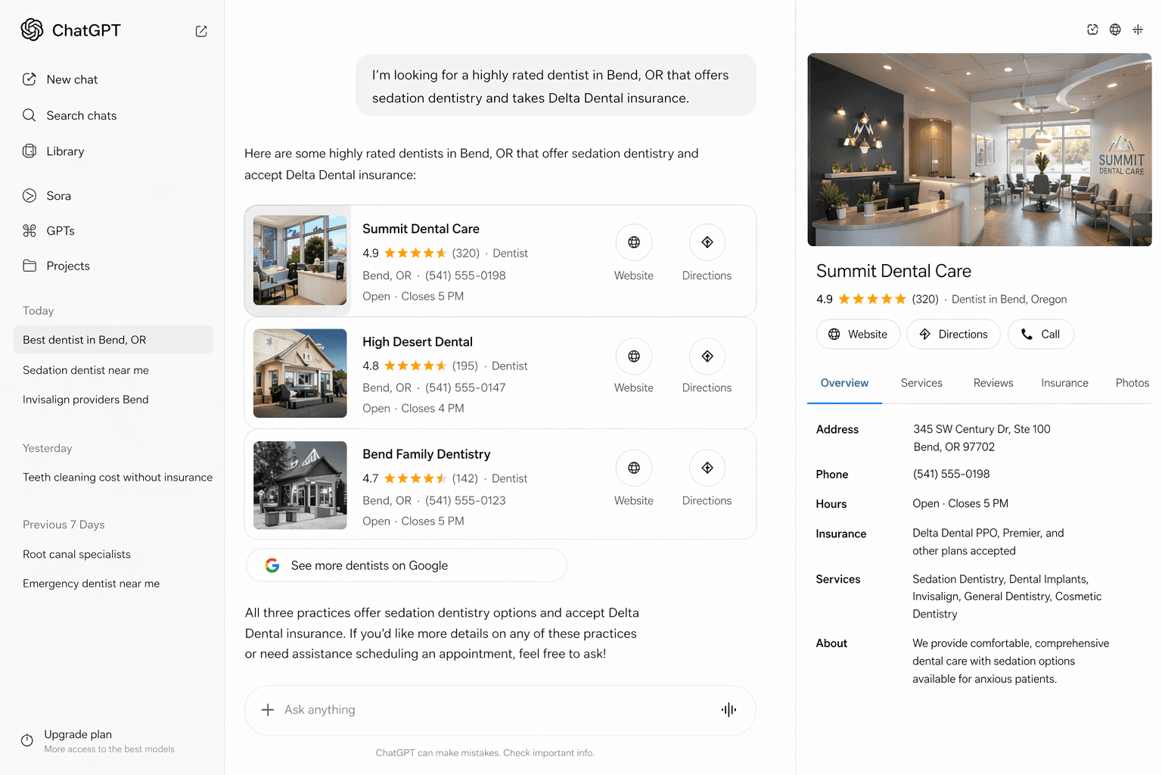Expand the panel with the collapse icon top right
Image resolution: width=1162 pixels, height=775 pixels.
1138,30
